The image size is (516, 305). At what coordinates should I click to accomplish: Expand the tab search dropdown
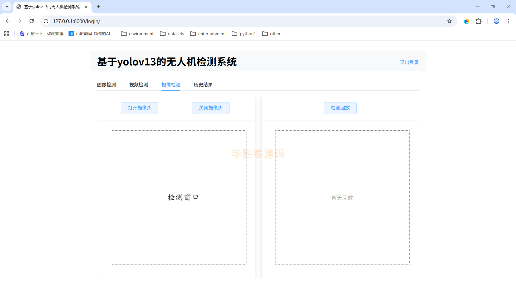click(x=7, y=7)
